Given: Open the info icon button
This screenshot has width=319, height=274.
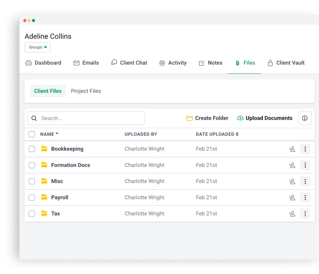Looking at the screenshot, I should [305, 118].
